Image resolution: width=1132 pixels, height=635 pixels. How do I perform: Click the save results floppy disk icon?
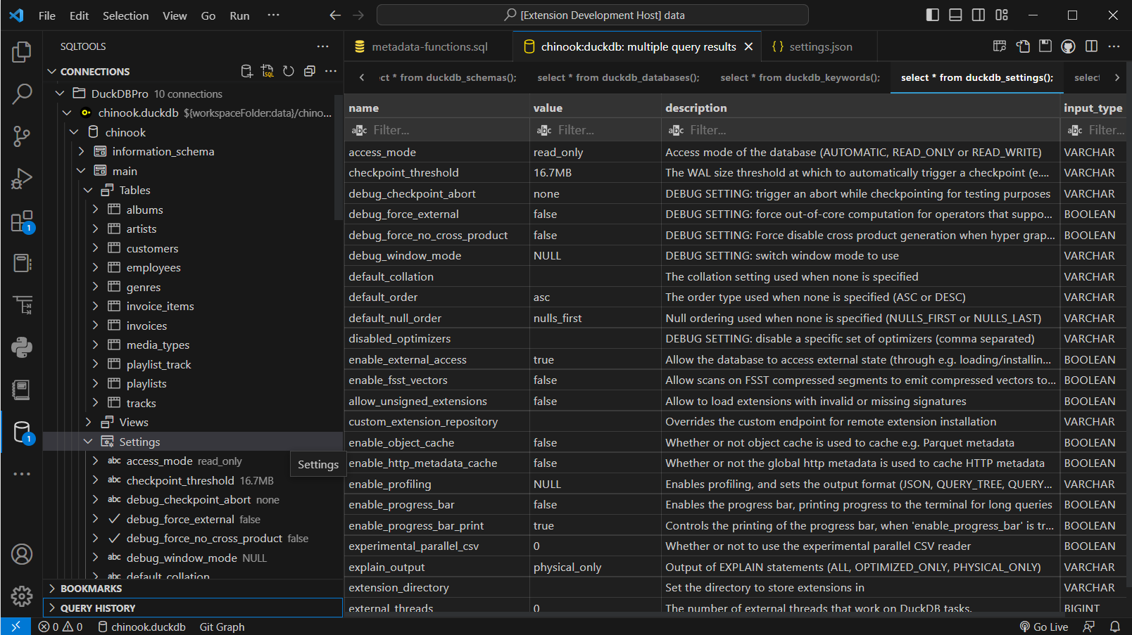1045,46
